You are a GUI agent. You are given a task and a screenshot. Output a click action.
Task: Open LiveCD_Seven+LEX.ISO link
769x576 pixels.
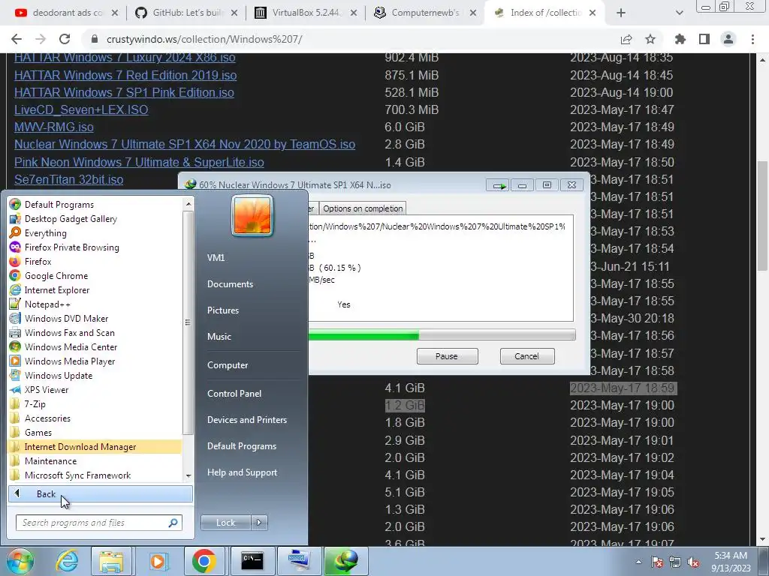(81, 109)
